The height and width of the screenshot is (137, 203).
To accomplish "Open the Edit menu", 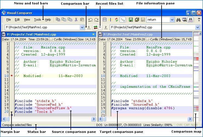I will 17,20.
